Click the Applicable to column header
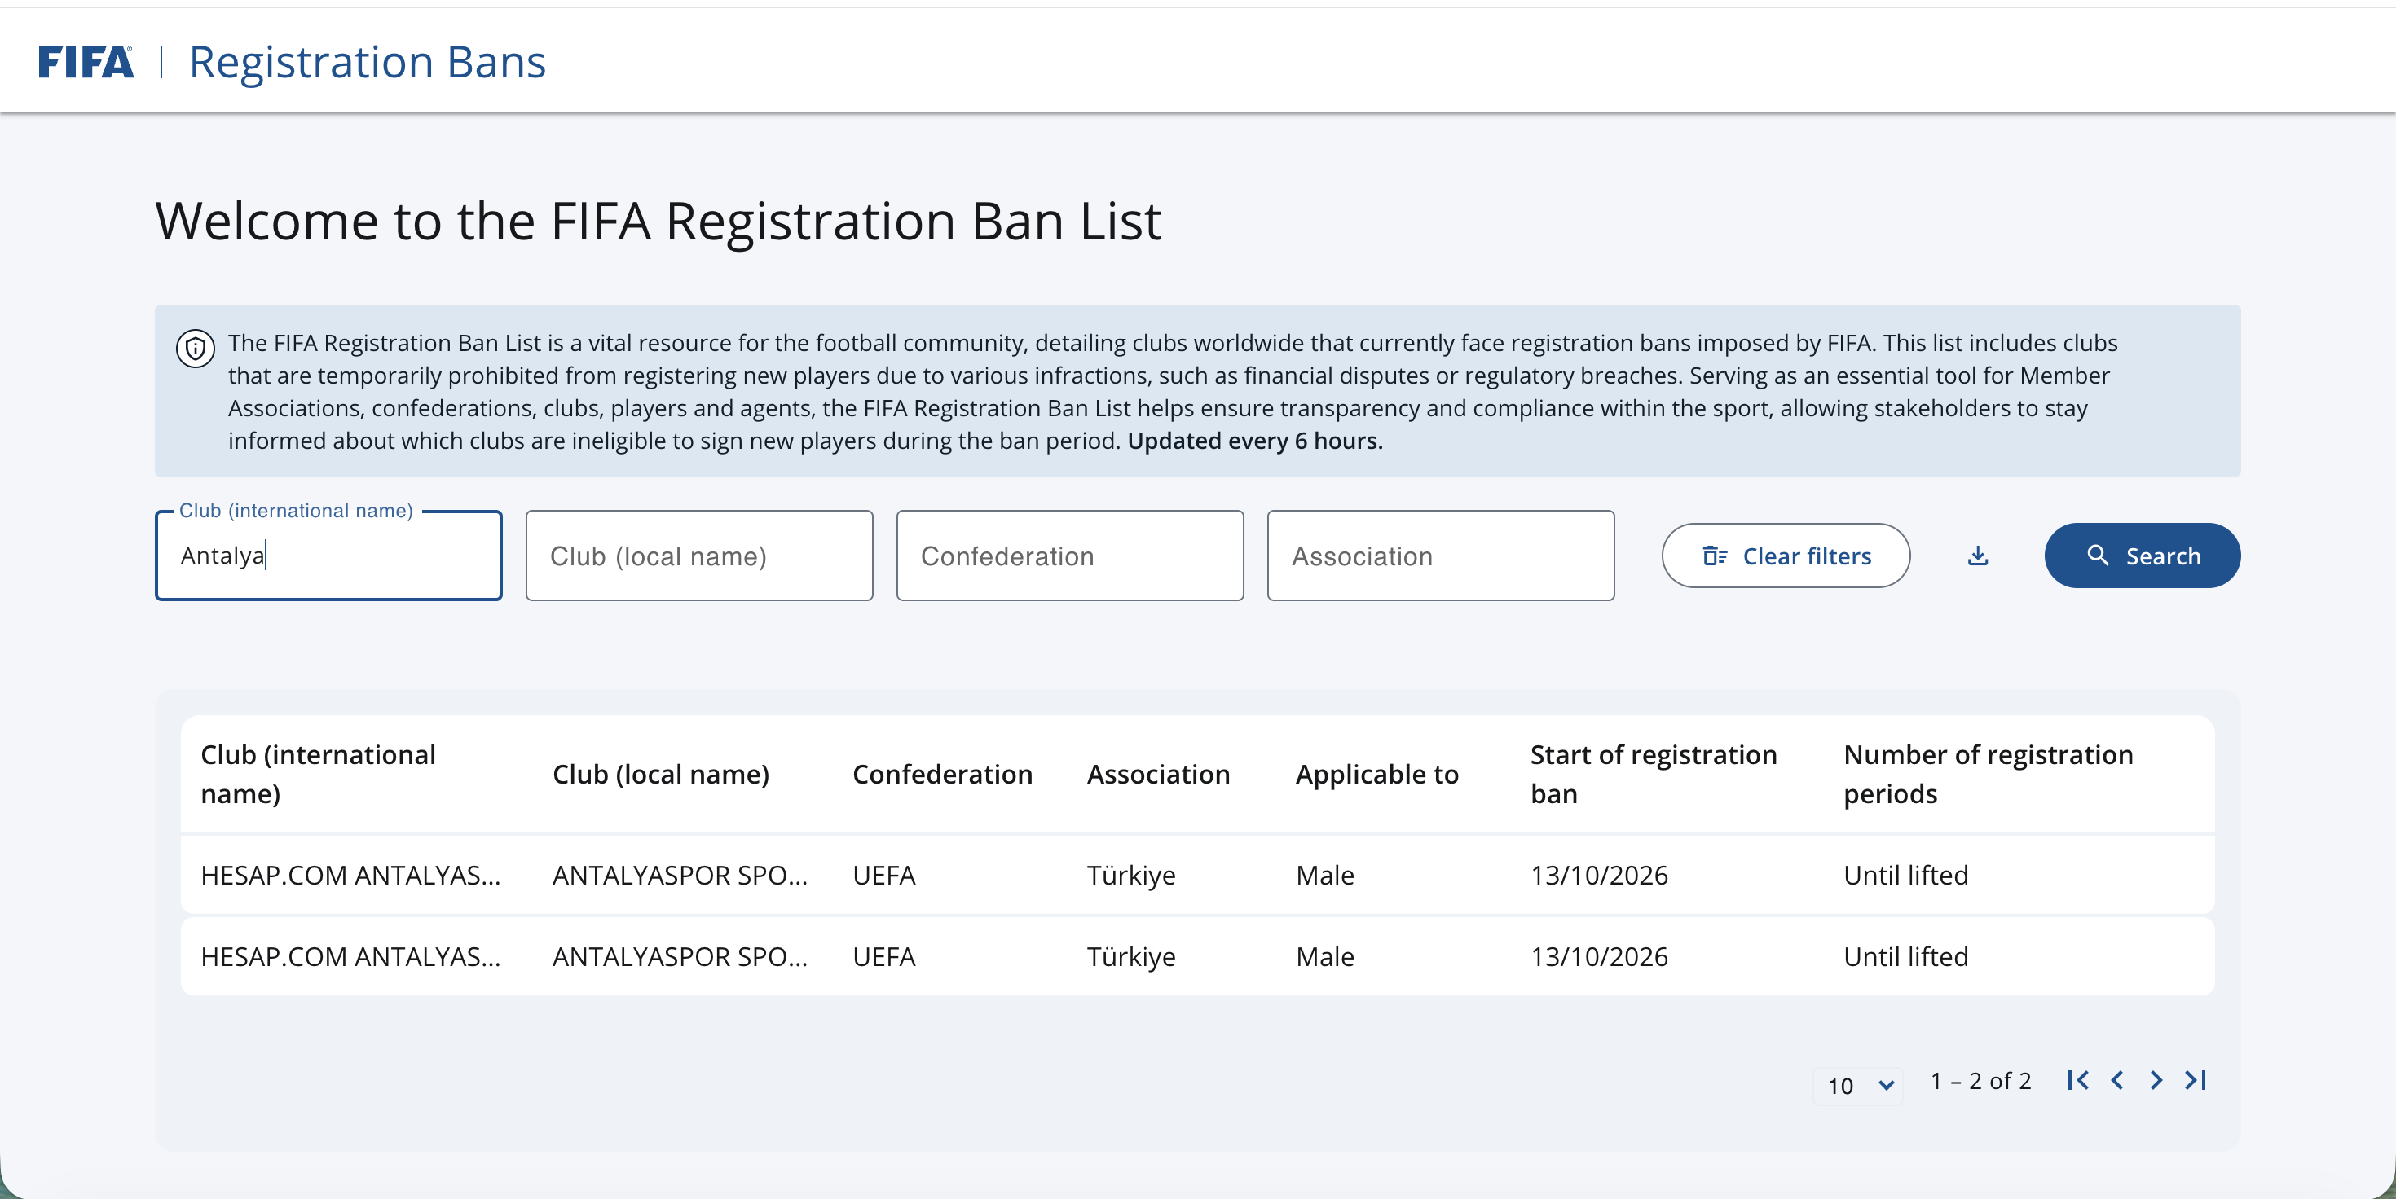2396x1199 pixels. pyautogui.click(x=1376, y=775)
